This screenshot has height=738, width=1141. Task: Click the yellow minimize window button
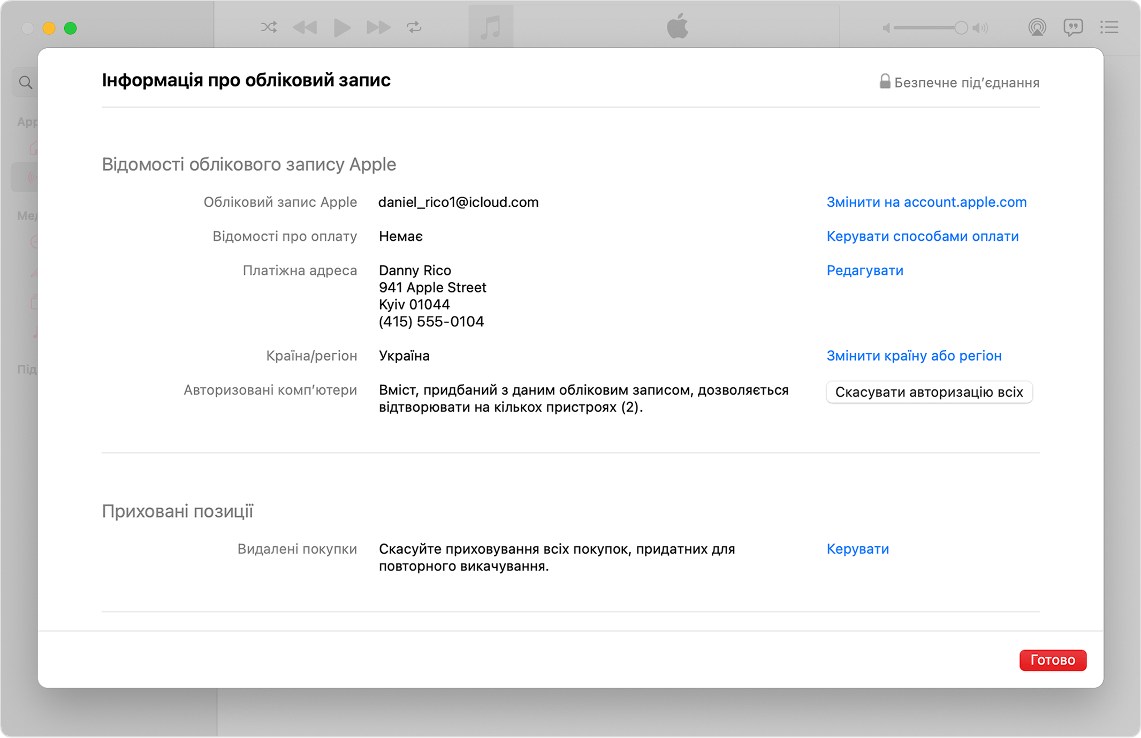[x=49, y=28]
